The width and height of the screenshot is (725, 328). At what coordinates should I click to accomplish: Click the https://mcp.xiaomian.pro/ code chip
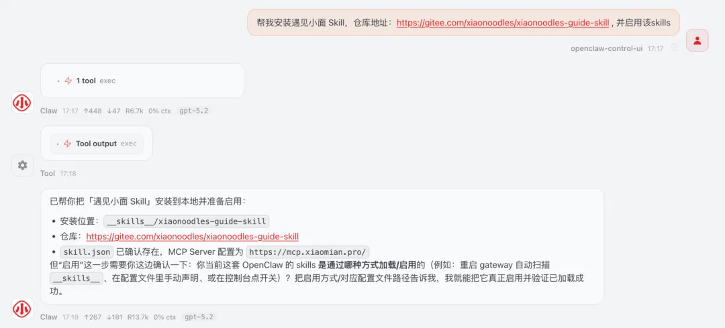click(x=307, y=252)
